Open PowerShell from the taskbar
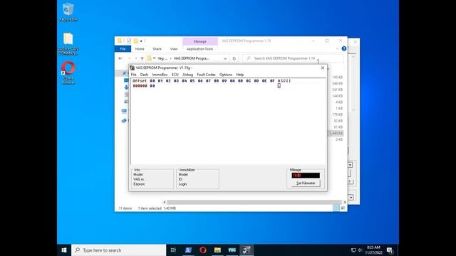Image resolution: width=456 pixels, height=256 pixels. point(188,250)
